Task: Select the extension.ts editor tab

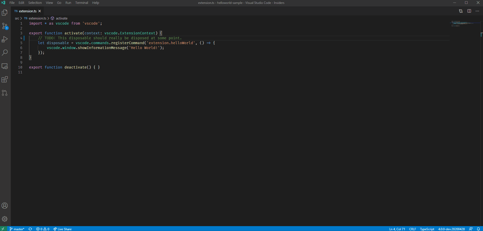Action: 27,11
